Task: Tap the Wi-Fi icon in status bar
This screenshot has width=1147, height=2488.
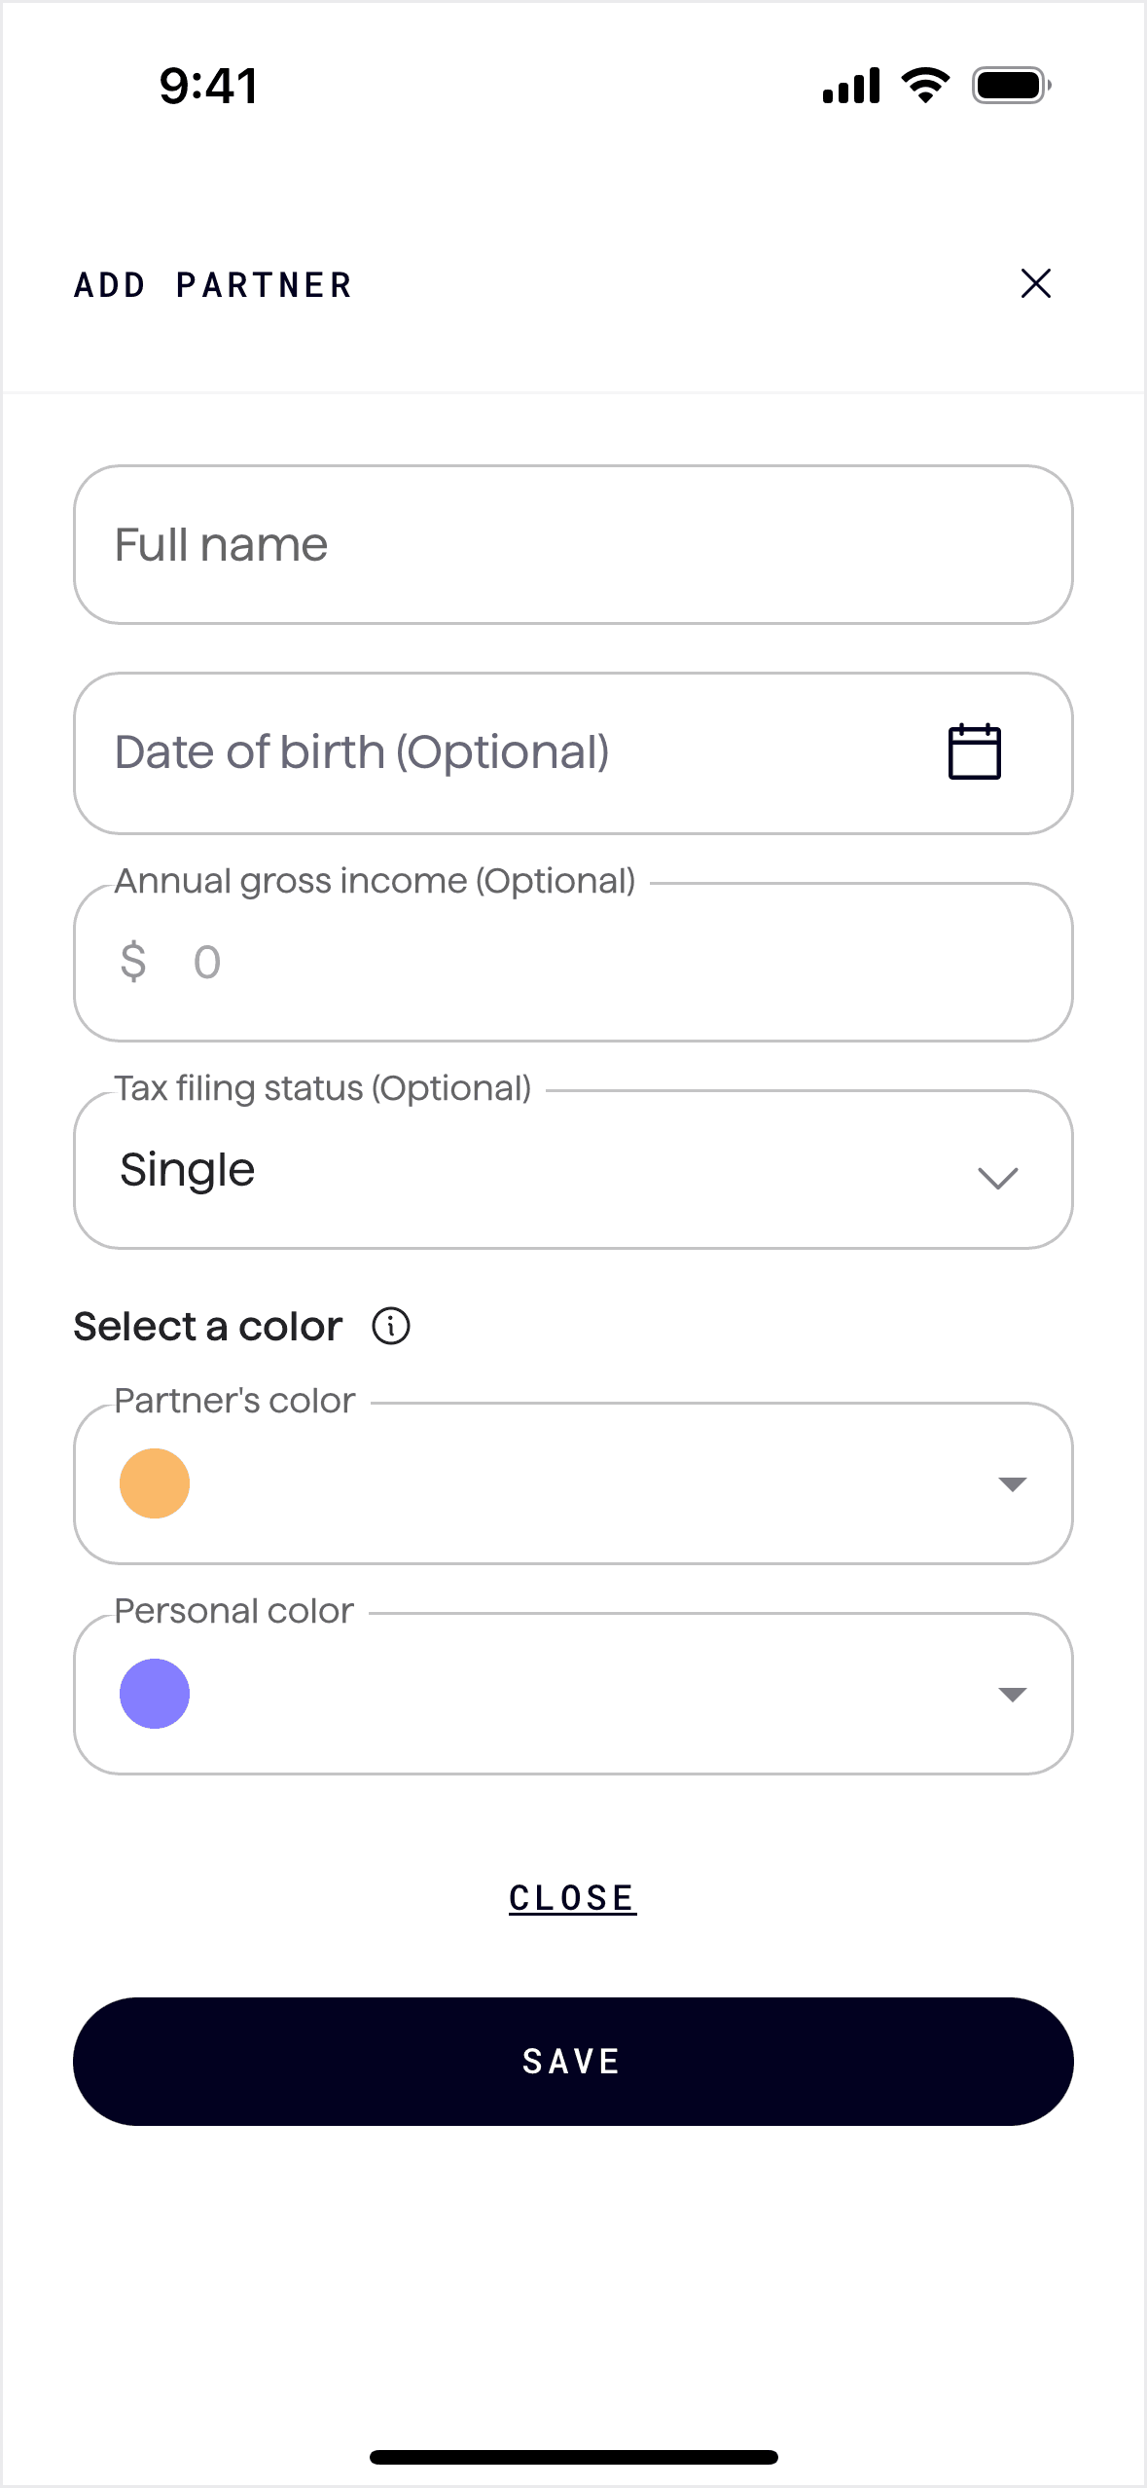Action: 925,86
